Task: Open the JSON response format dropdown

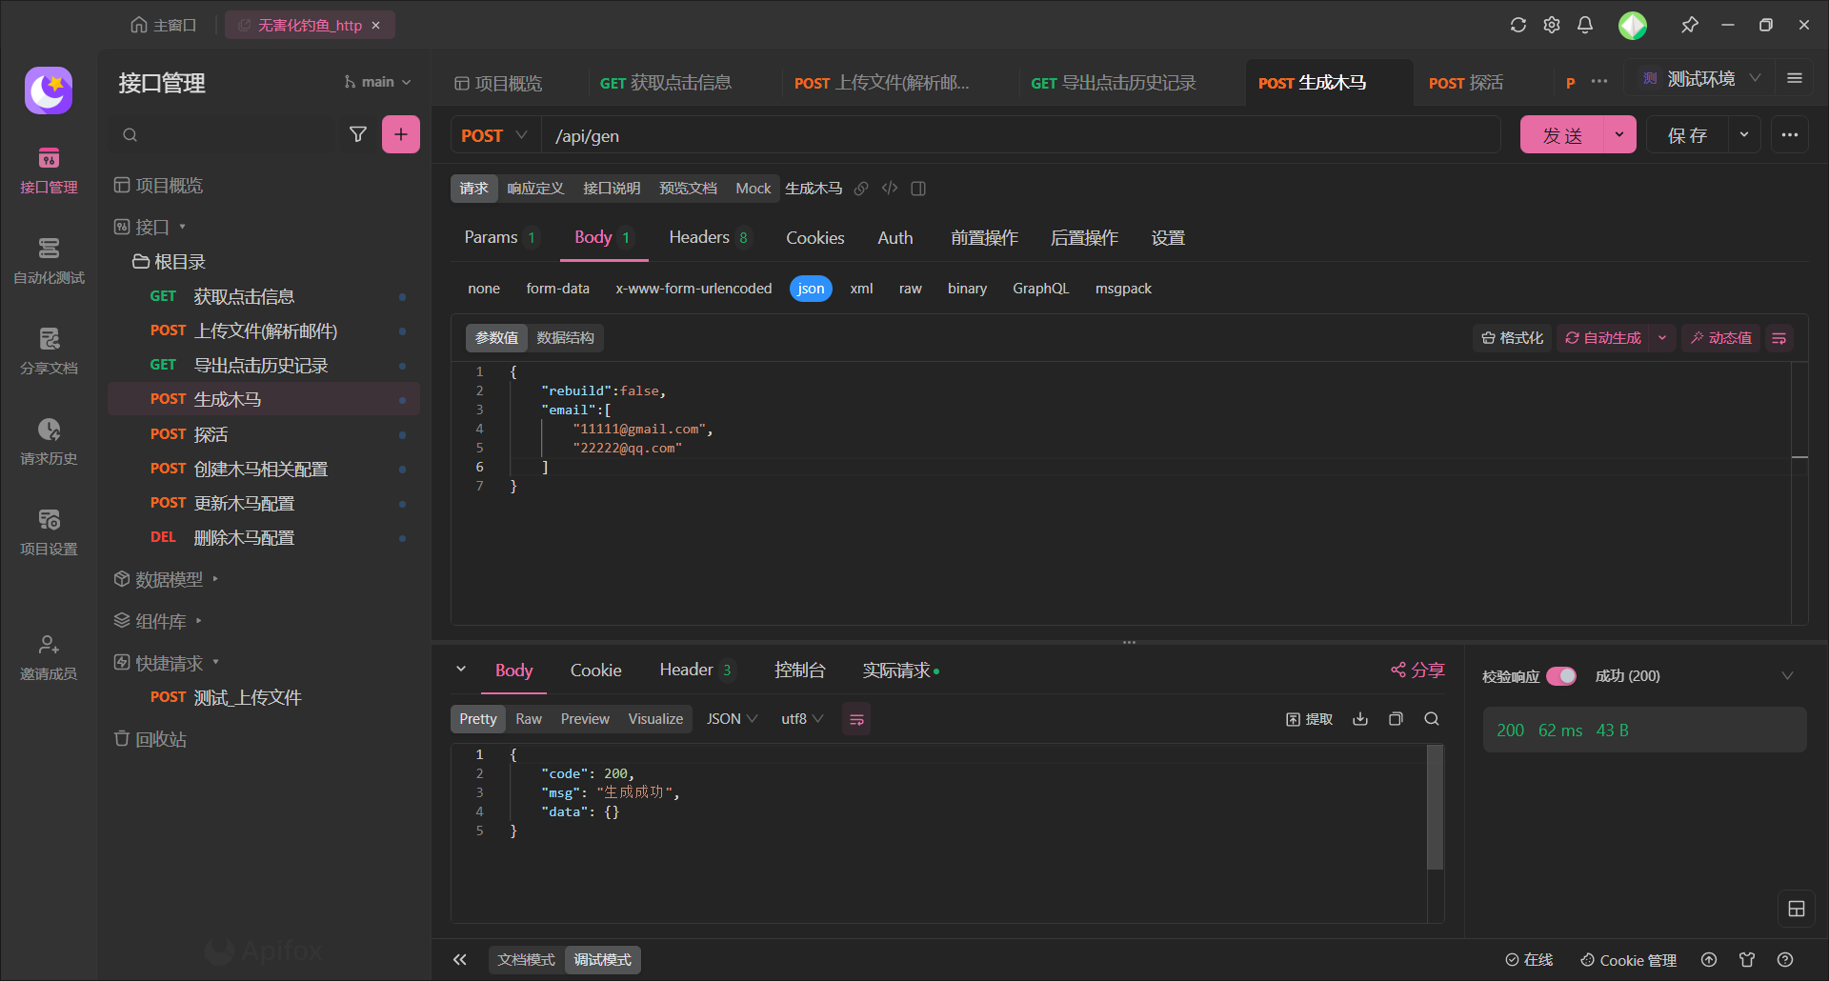Action: (x=732, y=719)
